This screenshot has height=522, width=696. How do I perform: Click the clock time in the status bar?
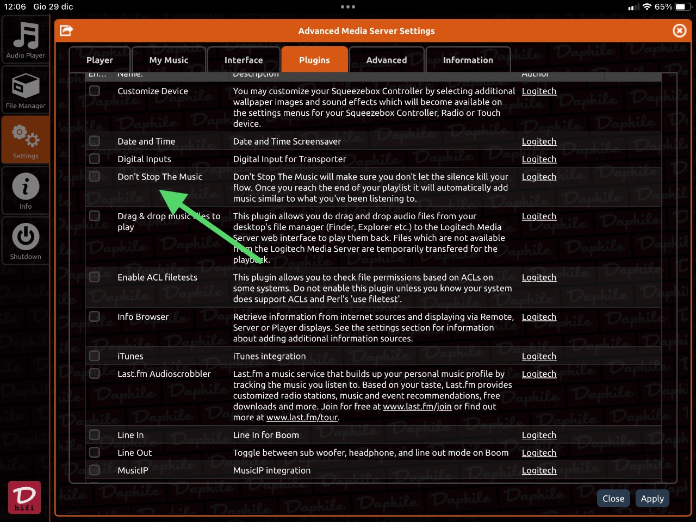click(x=15, y=7)
